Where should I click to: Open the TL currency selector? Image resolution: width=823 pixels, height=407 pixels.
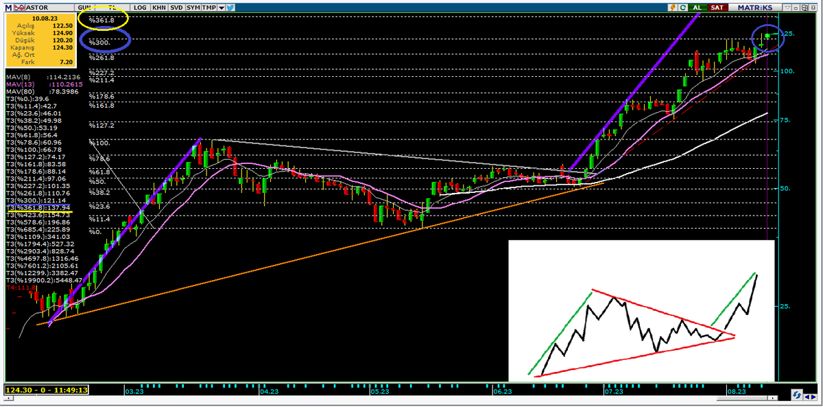(x=112, y=8)
